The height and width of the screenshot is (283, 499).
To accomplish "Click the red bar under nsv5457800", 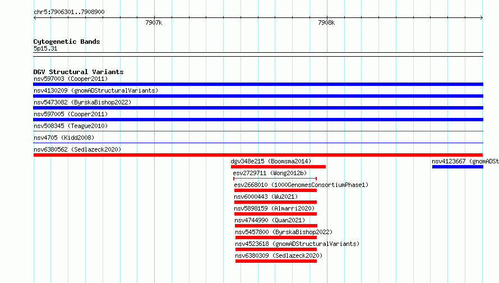I will click(276, 238).
